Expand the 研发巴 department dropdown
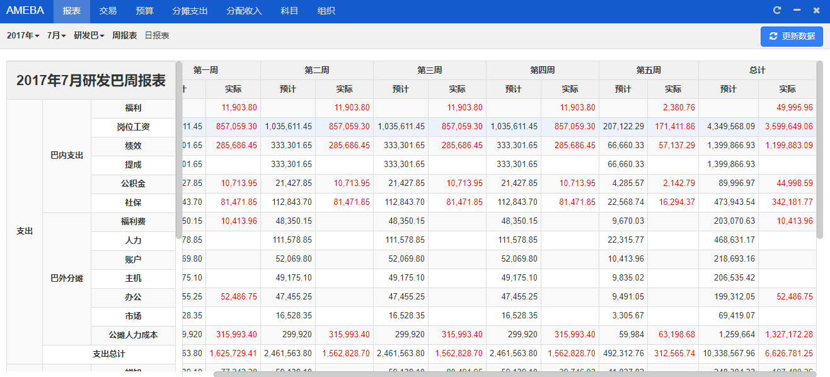Image resolution: width=830 pixels, height=377 pixels. pyautogui.click(x=89, y=36)
